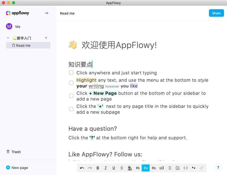Click the '?' code text in help paragraph
The width and height of the screenshot is (227, 175).
(92, 138)
